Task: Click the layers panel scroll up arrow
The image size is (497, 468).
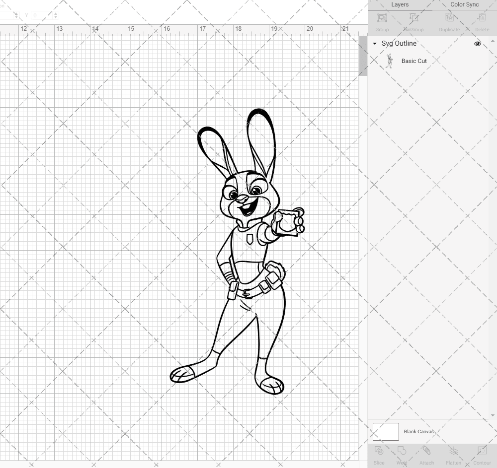Action: (492, 41)
